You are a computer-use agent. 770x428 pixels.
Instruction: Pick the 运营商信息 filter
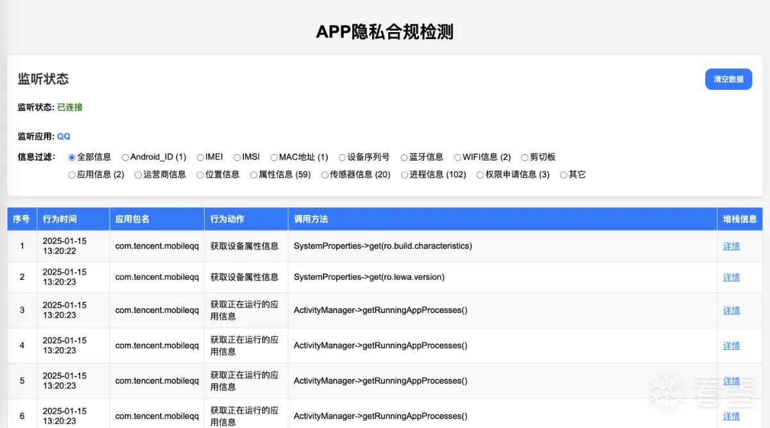[x=138, y=175]
